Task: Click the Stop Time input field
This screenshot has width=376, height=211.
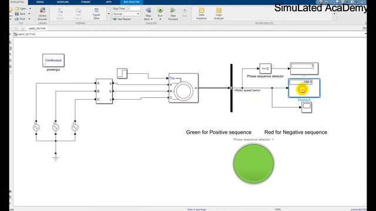Action: (134, 8)
